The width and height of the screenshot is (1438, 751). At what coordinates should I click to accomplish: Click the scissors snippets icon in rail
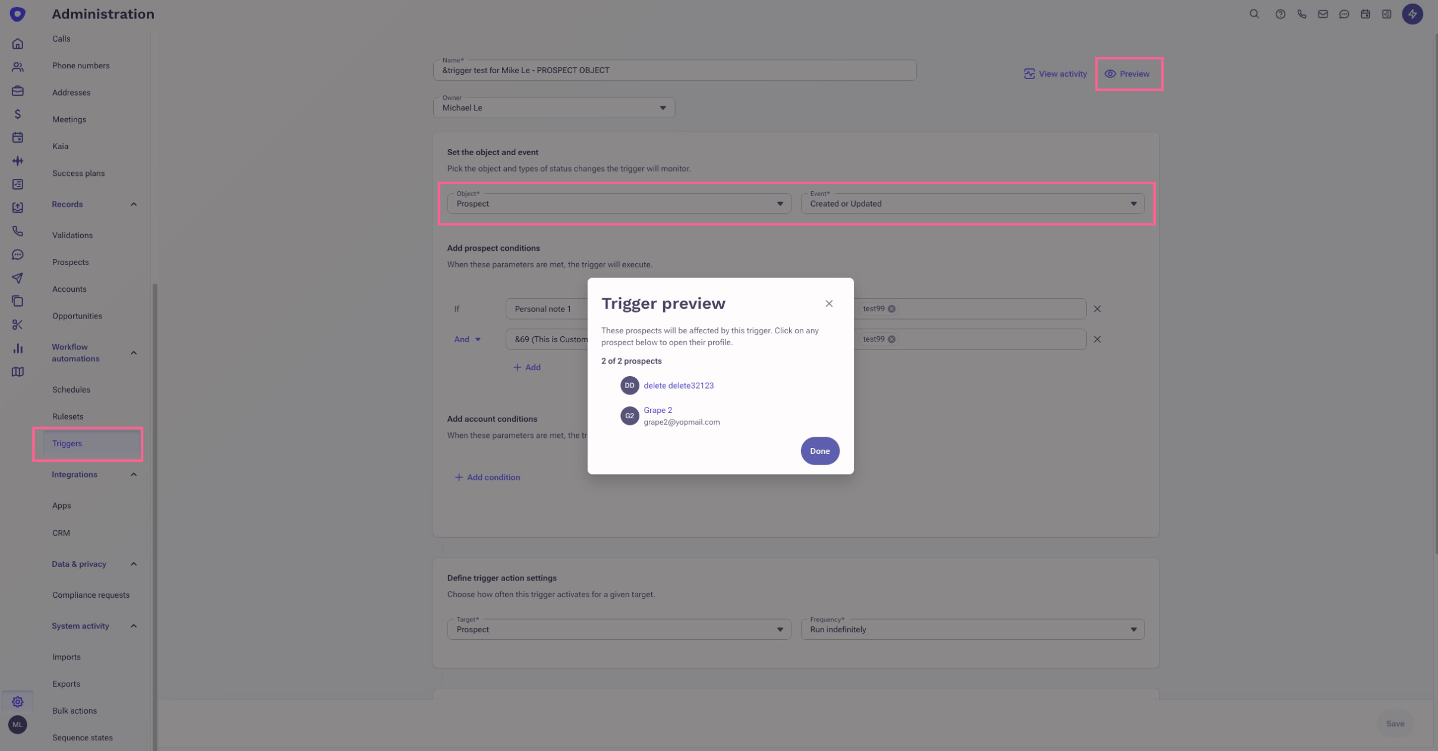tap(18, 325)
